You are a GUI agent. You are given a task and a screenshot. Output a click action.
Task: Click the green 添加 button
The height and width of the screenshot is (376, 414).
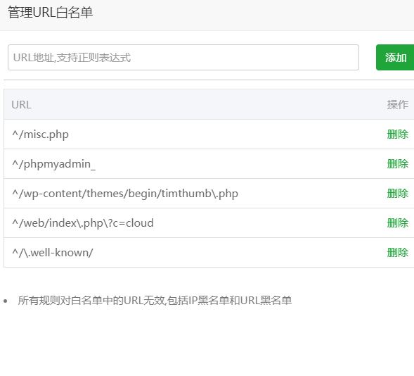tap(395, 57)
